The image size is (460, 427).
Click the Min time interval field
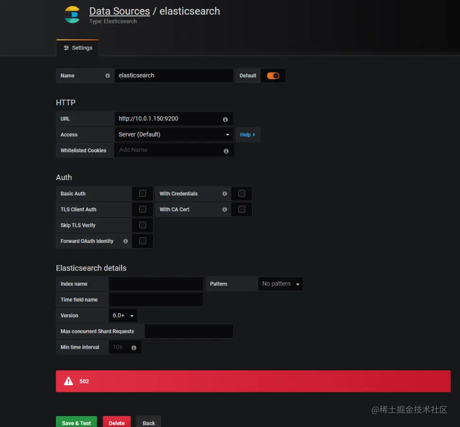[125, 347]
